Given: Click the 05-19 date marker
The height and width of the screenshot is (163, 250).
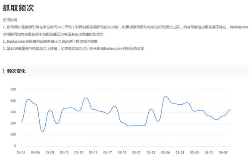Looking at the screenshot, I should pyautogui.click(x=122, y=153).
